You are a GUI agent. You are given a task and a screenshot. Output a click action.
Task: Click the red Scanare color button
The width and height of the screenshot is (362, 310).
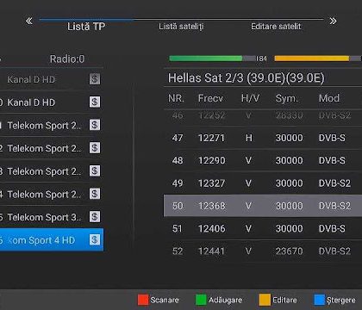click(143, 300)
